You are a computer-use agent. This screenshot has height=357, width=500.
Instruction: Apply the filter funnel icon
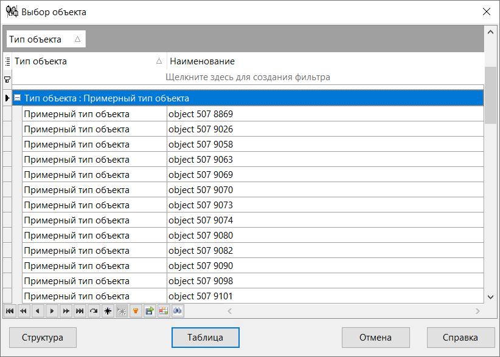click(x=136, y=311)
